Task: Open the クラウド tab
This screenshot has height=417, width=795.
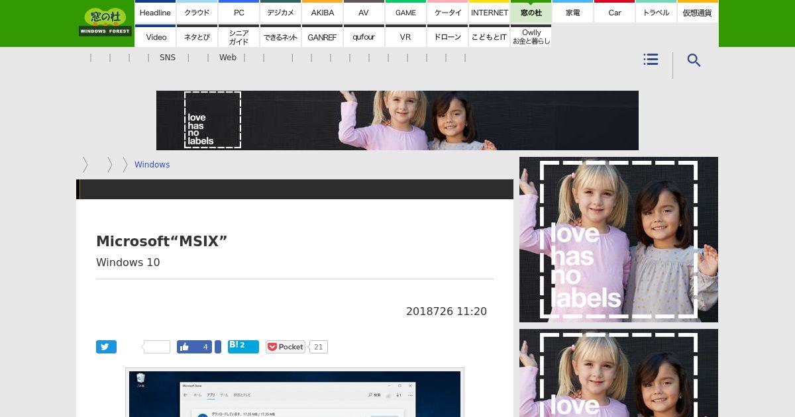Action: pos(197,12)
